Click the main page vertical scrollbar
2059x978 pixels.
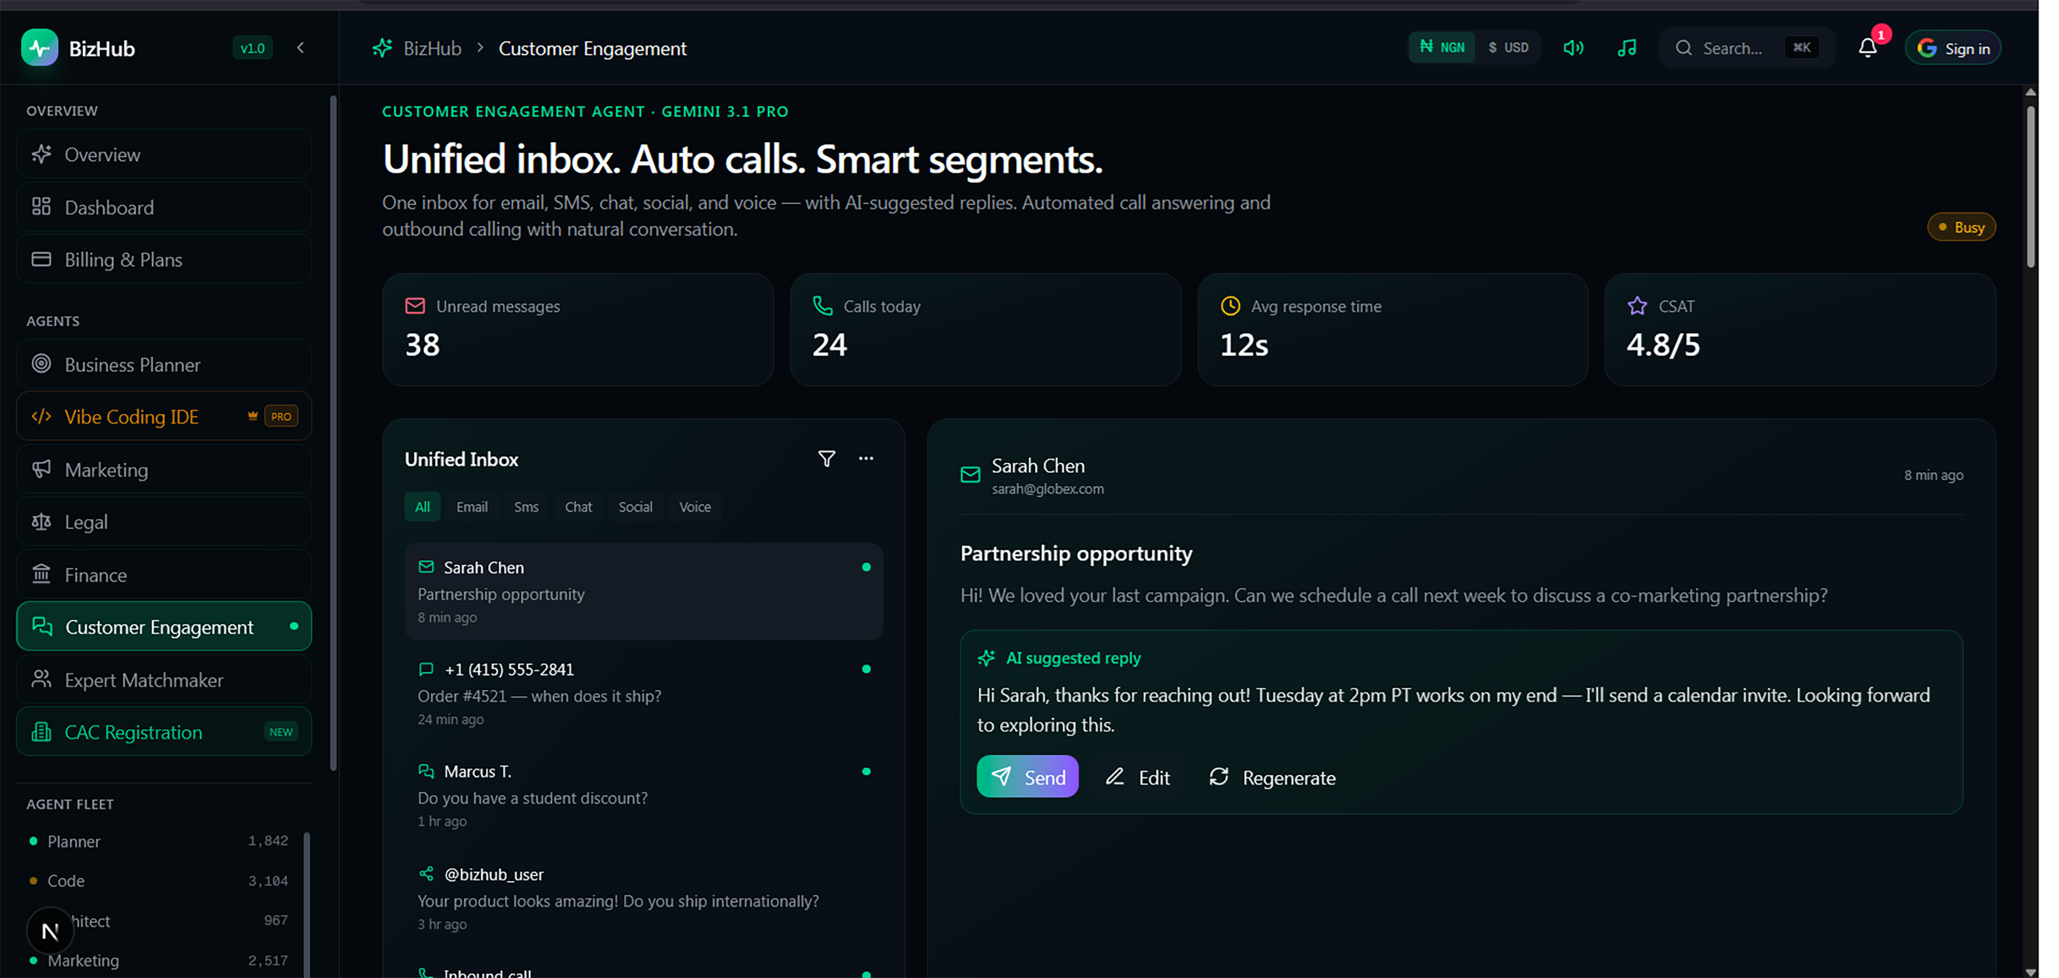coord(2030,188)
